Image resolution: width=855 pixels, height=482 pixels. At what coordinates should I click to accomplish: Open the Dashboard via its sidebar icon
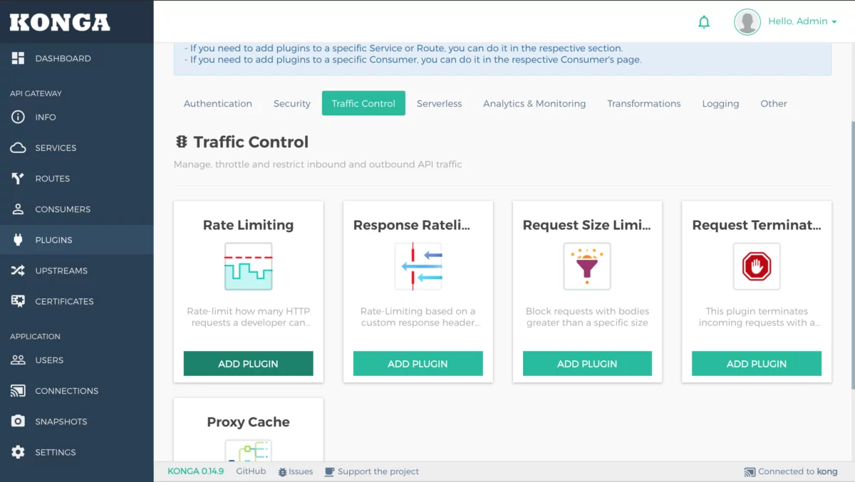pos(18,58)
